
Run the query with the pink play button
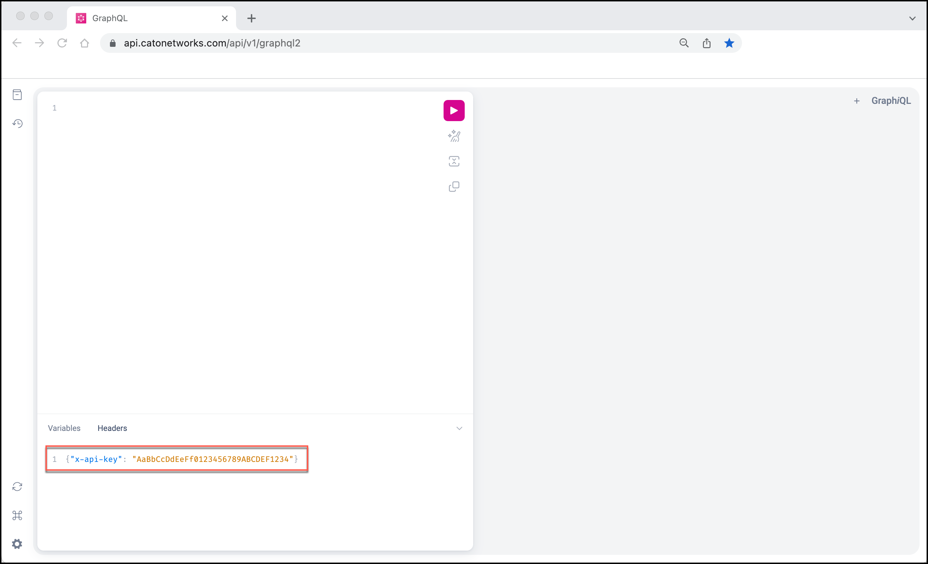point(454,111)
